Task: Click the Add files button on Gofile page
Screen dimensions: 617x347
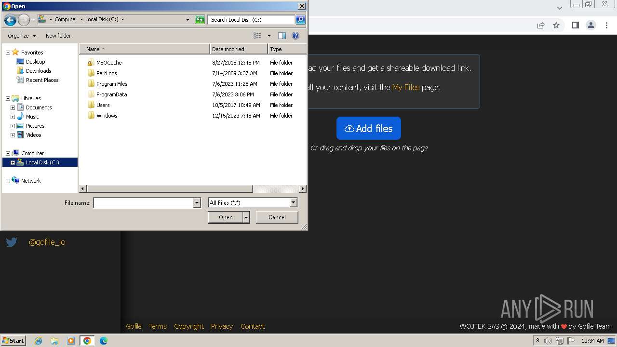Action: [x=369, y=128]
